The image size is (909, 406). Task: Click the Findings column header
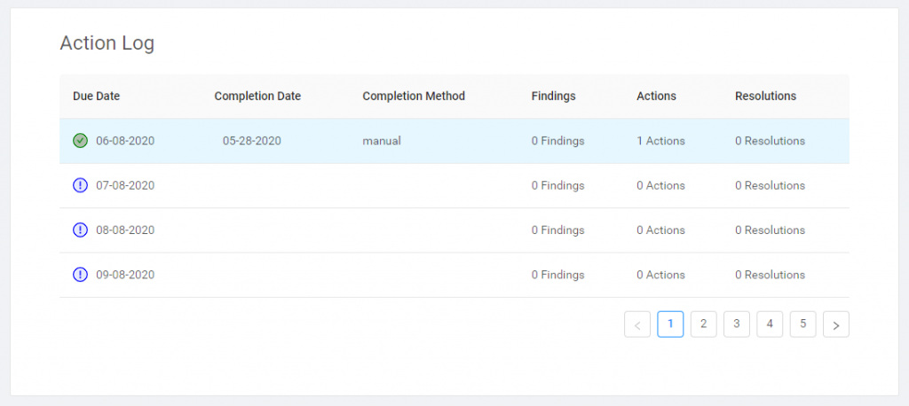[x=554, y=96]
